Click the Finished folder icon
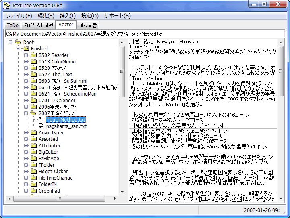 pos(26,48)
